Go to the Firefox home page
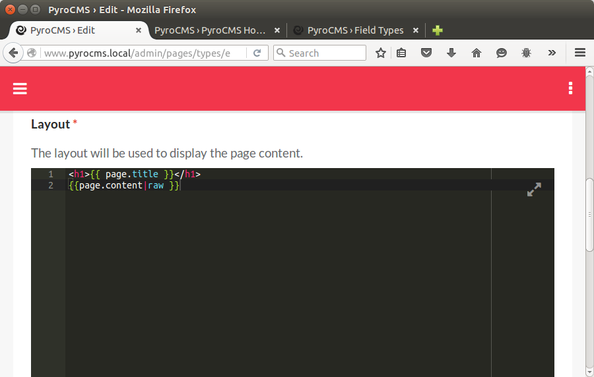The image size is (594, 377). coord(476,53)
